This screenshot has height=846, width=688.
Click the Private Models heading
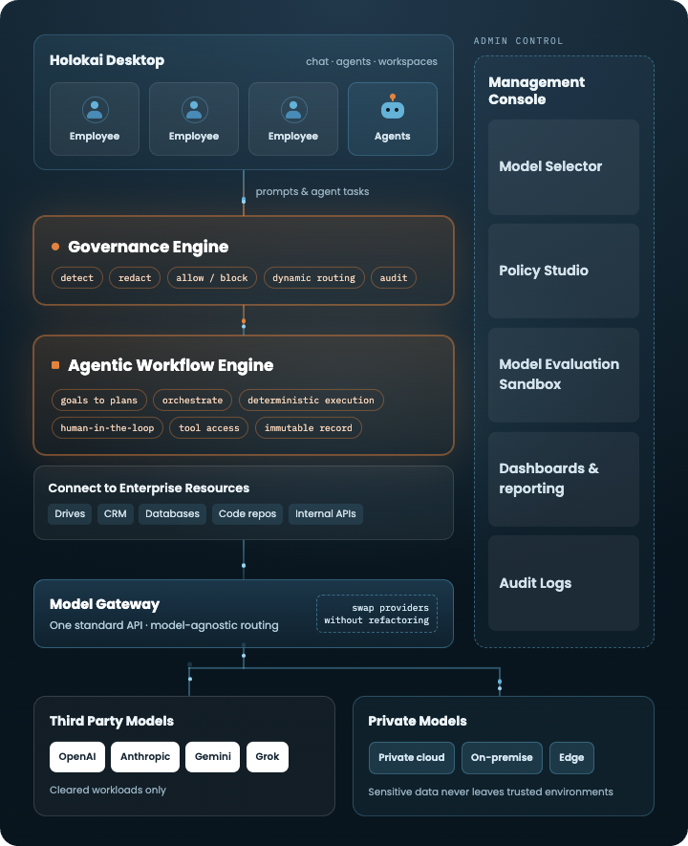tap(418, 721)
